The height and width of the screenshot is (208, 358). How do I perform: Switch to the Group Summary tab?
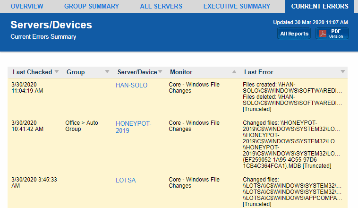[x=92, y=6]
